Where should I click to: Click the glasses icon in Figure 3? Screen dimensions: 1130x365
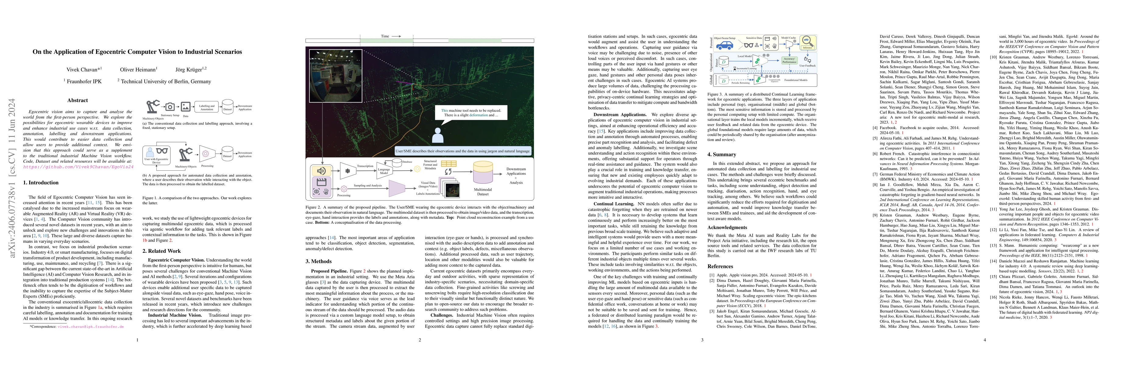point(748,45)
